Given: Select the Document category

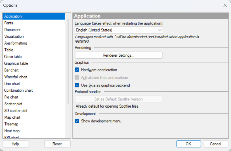Looking at the screenshot, I should click(x=12, y=30).
